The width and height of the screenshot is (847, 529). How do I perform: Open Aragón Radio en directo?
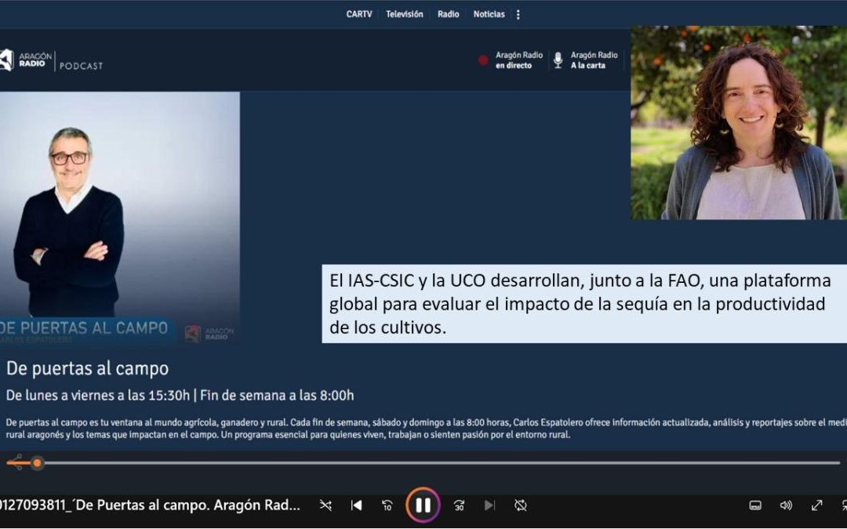[x=519, y=60]
